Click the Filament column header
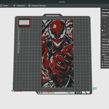Screen dimensions: 109x109 point(105,16)
